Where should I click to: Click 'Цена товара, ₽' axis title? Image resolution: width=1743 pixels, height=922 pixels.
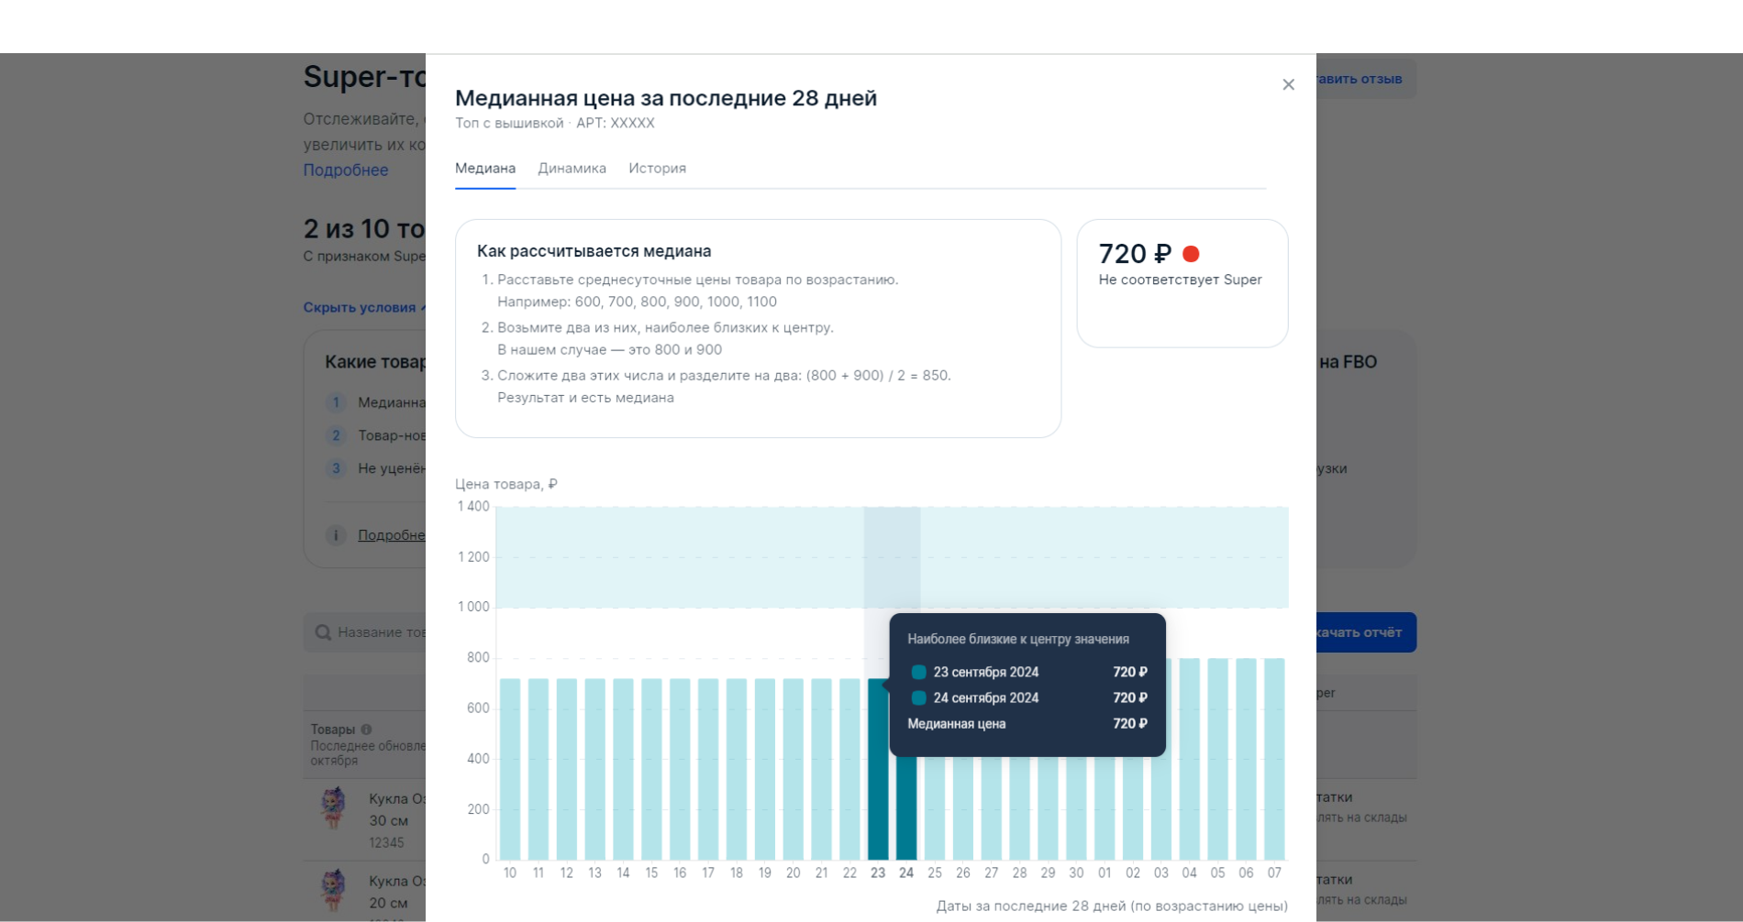click(x=506, y=484)
